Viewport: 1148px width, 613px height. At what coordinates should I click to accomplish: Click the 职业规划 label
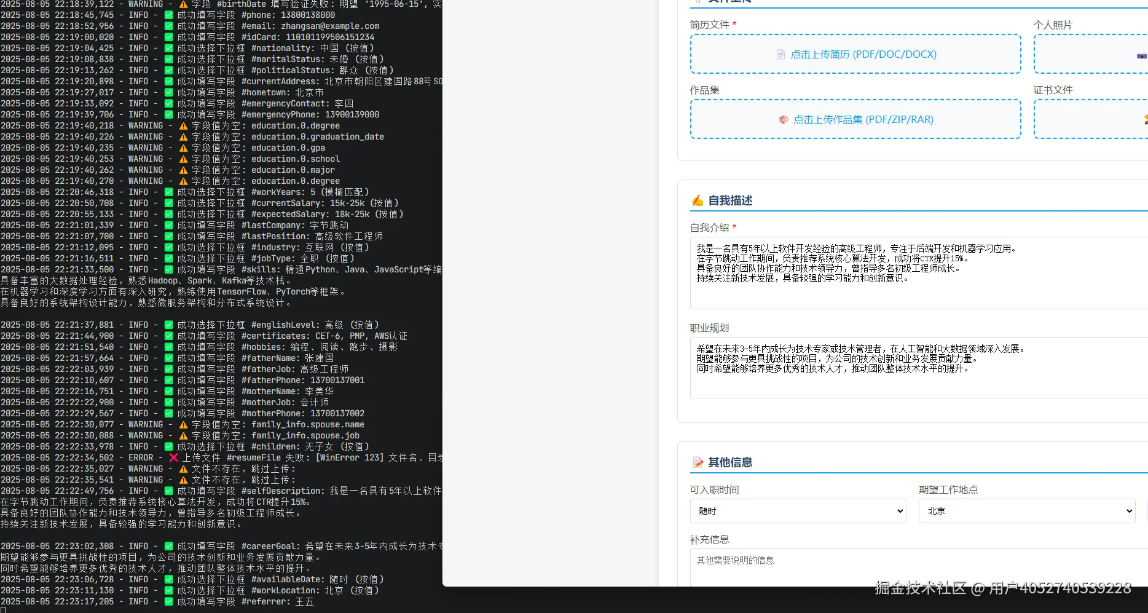(709, 328)
